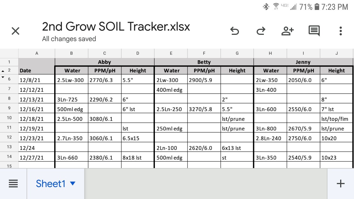The height and width of the screenshot is (199, 354).
Task: Select cell containing 2.5Ln-250
Action: 171,108
